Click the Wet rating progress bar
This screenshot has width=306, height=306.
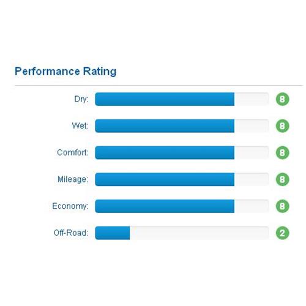coord(182,126)
